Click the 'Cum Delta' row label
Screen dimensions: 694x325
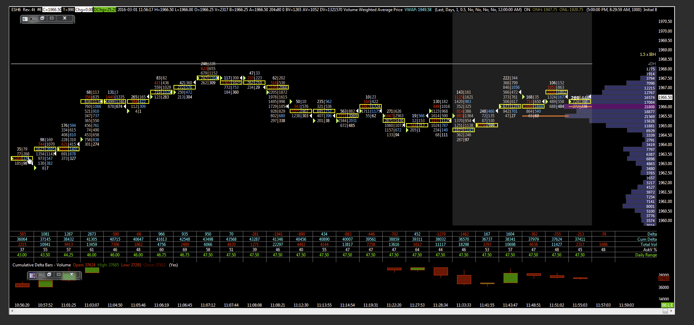tap(647, 239)
